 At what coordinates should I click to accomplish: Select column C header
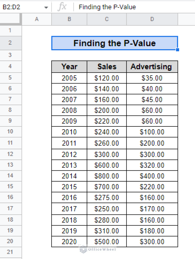click(x=107, y=19)
